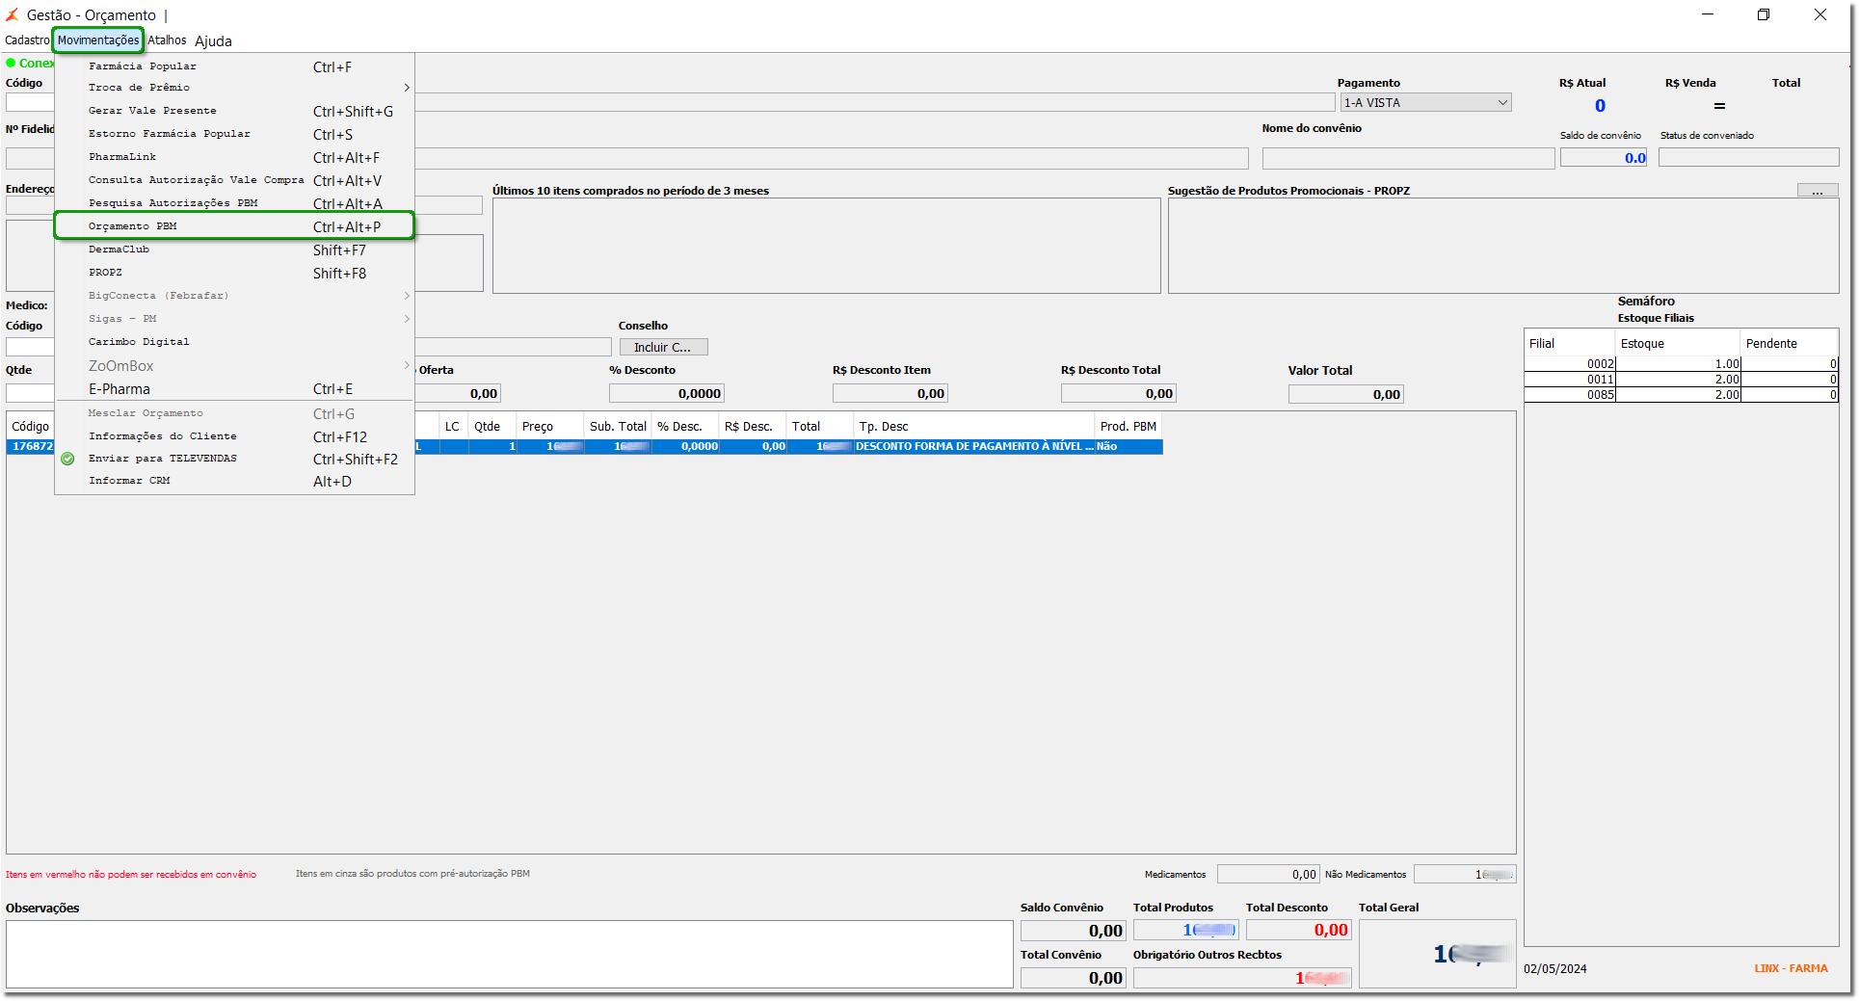Select the DESCONTO FORMA DE PAGAMENTO cell
Image resolution: width=1859 pixels, height=1001 pixels.
(x=974, y=446)
